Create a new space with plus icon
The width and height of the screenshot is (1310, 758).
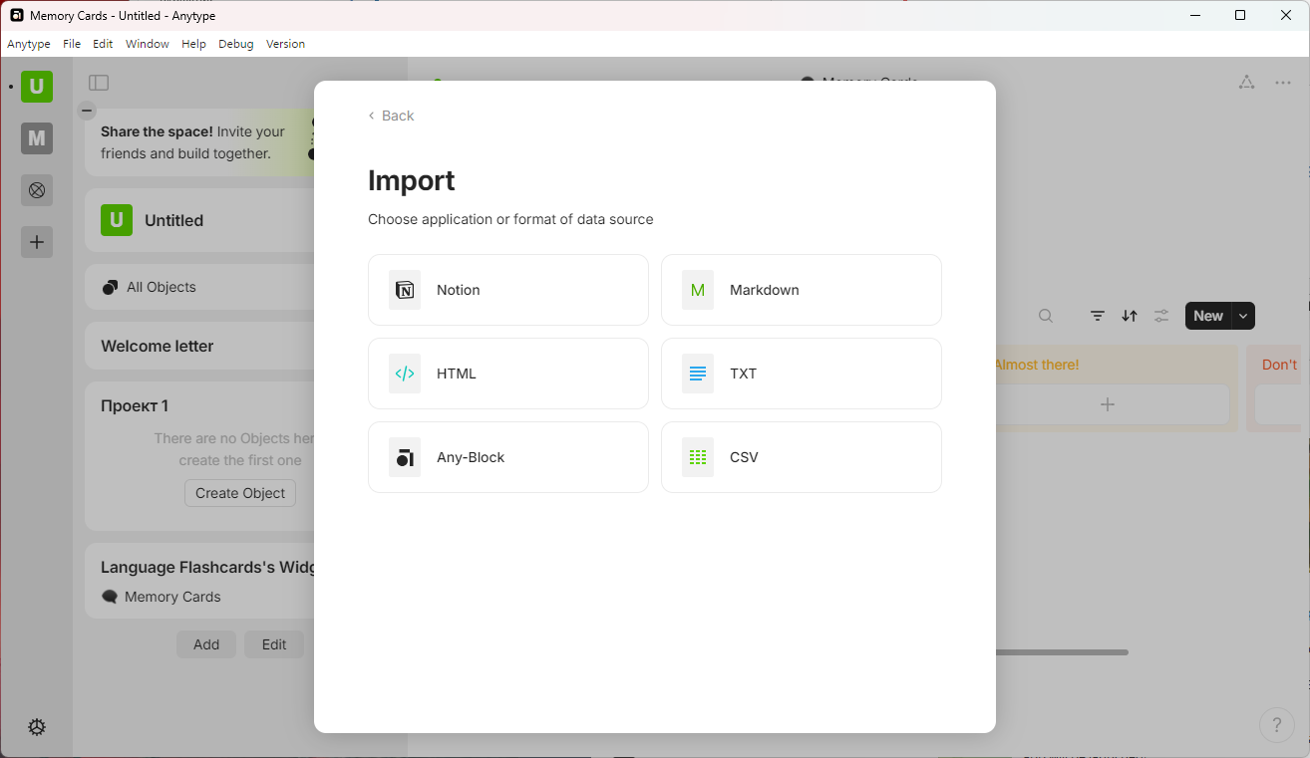pyautogui.click(x=37, y=242)
